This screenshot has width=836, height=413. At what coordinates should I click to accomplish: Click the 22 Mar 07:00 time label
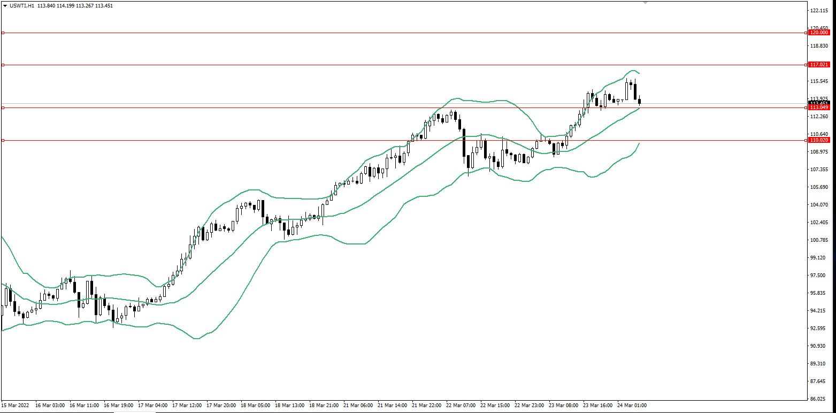click(x=461, y=406)
